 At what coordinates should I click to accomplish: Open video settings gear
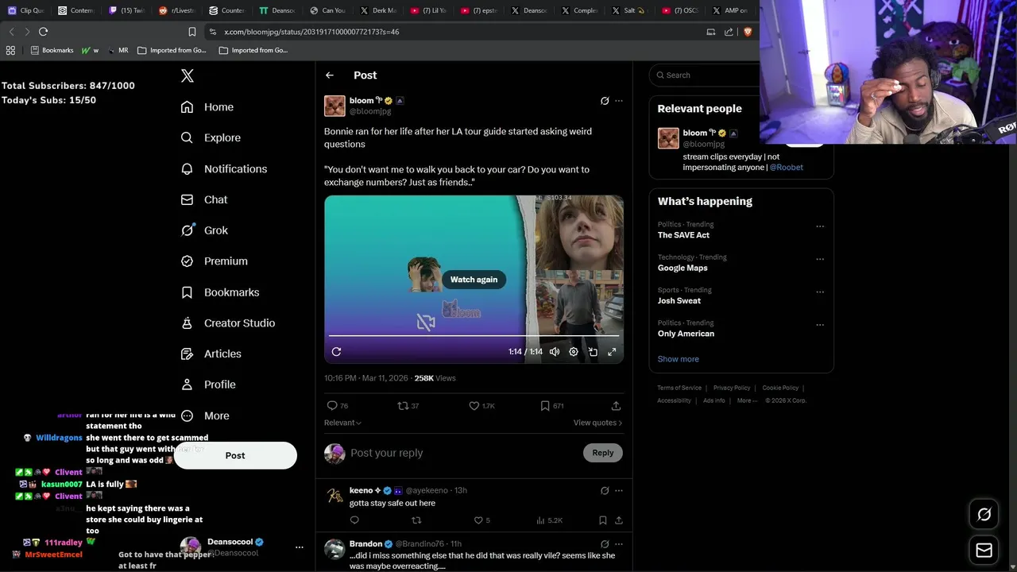(x=574, y=351)
